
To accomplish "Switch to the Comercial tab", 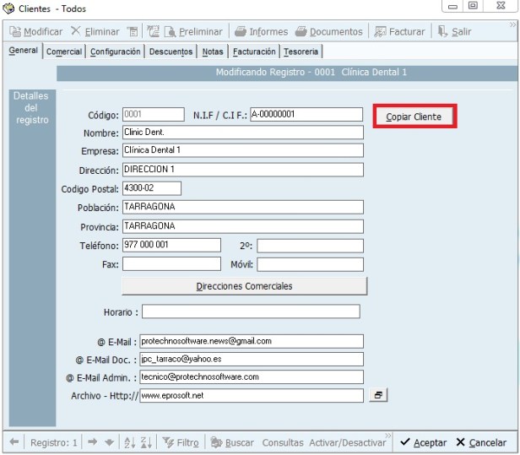I will (64, 51).
